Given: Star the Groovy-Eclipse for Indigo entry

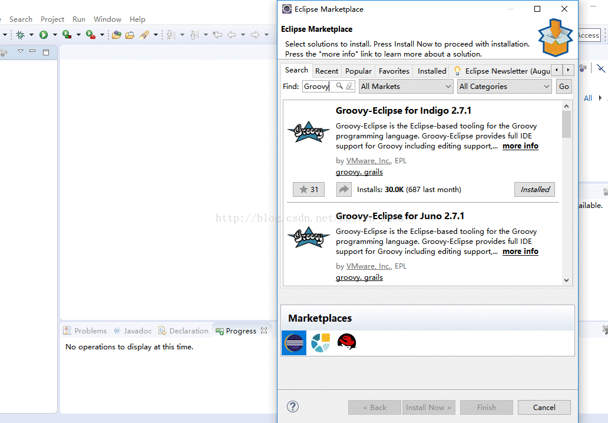Looking at the screenshot, I should click(309, 189).
